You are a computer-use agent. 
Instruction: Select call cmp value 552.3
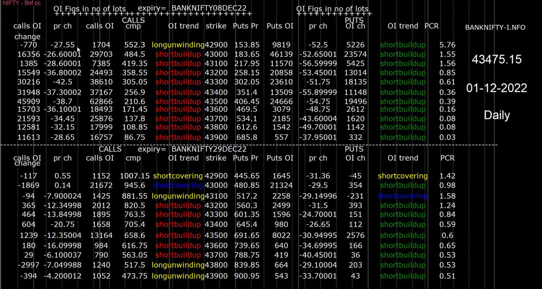[x=135, y=45]
